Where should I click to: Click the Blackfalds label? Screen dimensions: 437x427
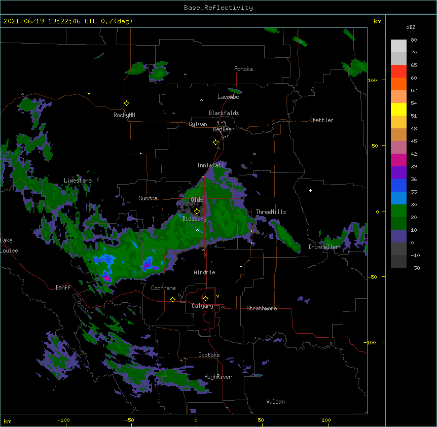[x=224, y=113]
